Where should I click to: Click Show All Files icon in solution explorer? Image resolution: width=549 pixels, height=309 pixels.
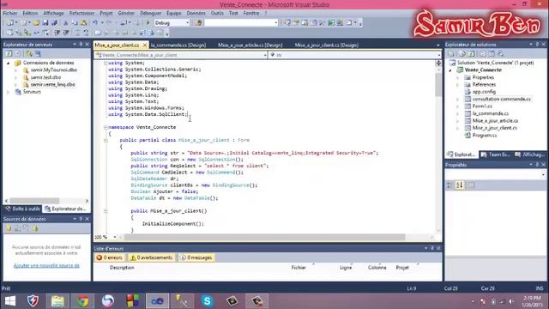[x=462, y=53]
